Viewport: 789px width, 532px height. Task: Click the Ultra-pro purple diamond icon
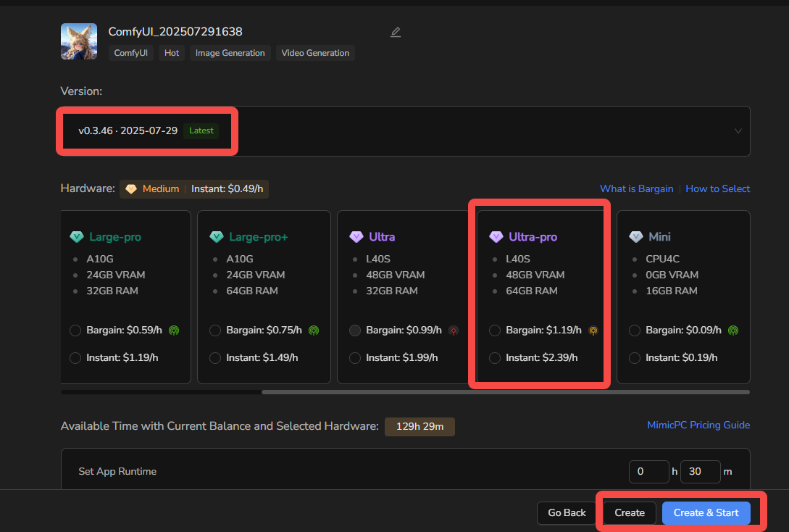[x=496, y=236]
